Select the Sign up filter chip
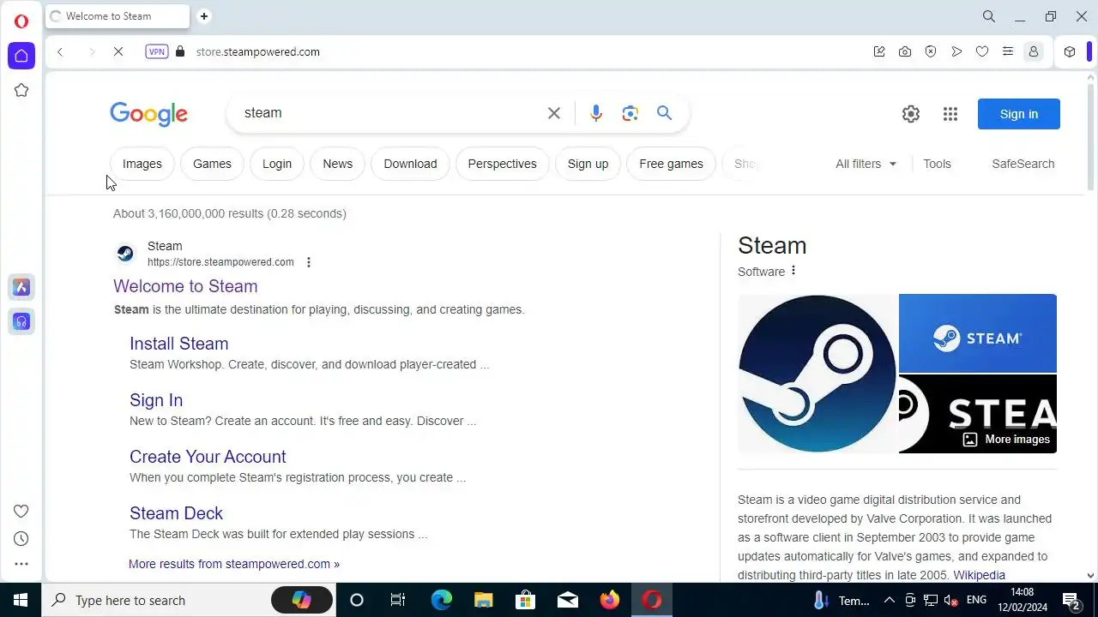This screenshot has height=617, width=1098. pyautogui.click(x=588, y=164)
